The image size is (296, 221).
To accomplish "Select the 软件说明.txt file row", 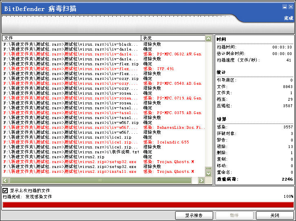I will pyautogui.click(x=104, y=152).
